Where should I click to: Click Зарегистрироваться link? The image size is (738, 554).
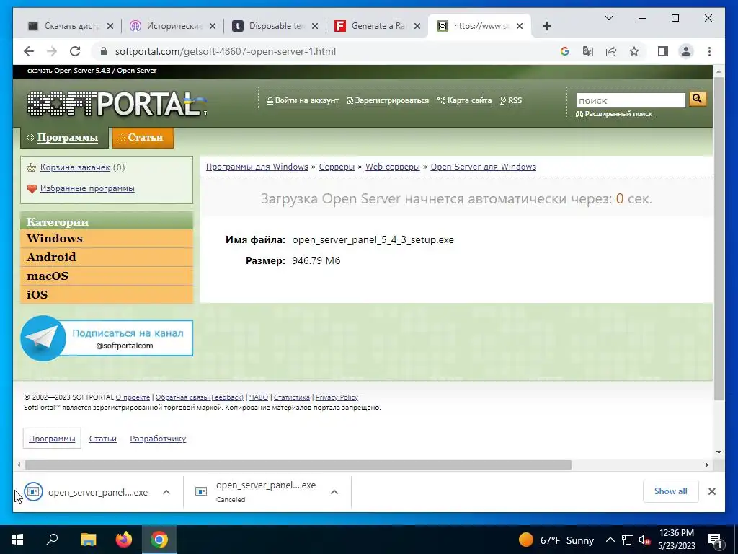(x=391, y=100)
